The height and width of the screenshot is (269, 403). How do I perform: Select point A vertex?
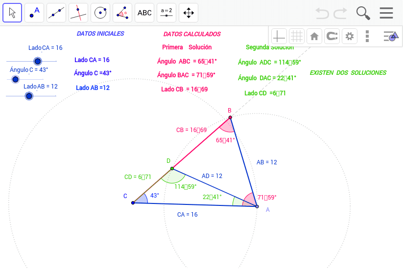pos(257,206)
